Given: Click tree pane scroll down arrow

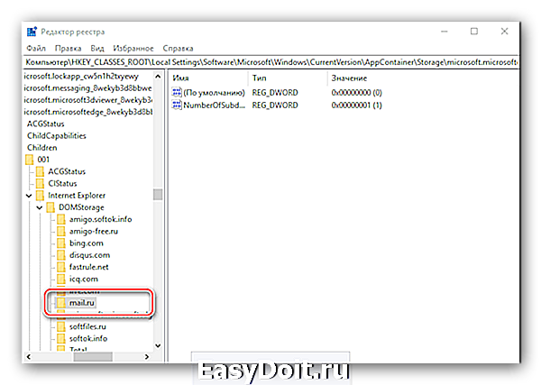Looking at the screenshot, I should (158, 345).
